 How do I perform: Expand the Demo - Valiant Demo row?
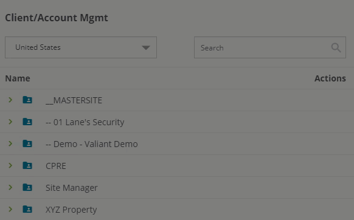(10, 143)
